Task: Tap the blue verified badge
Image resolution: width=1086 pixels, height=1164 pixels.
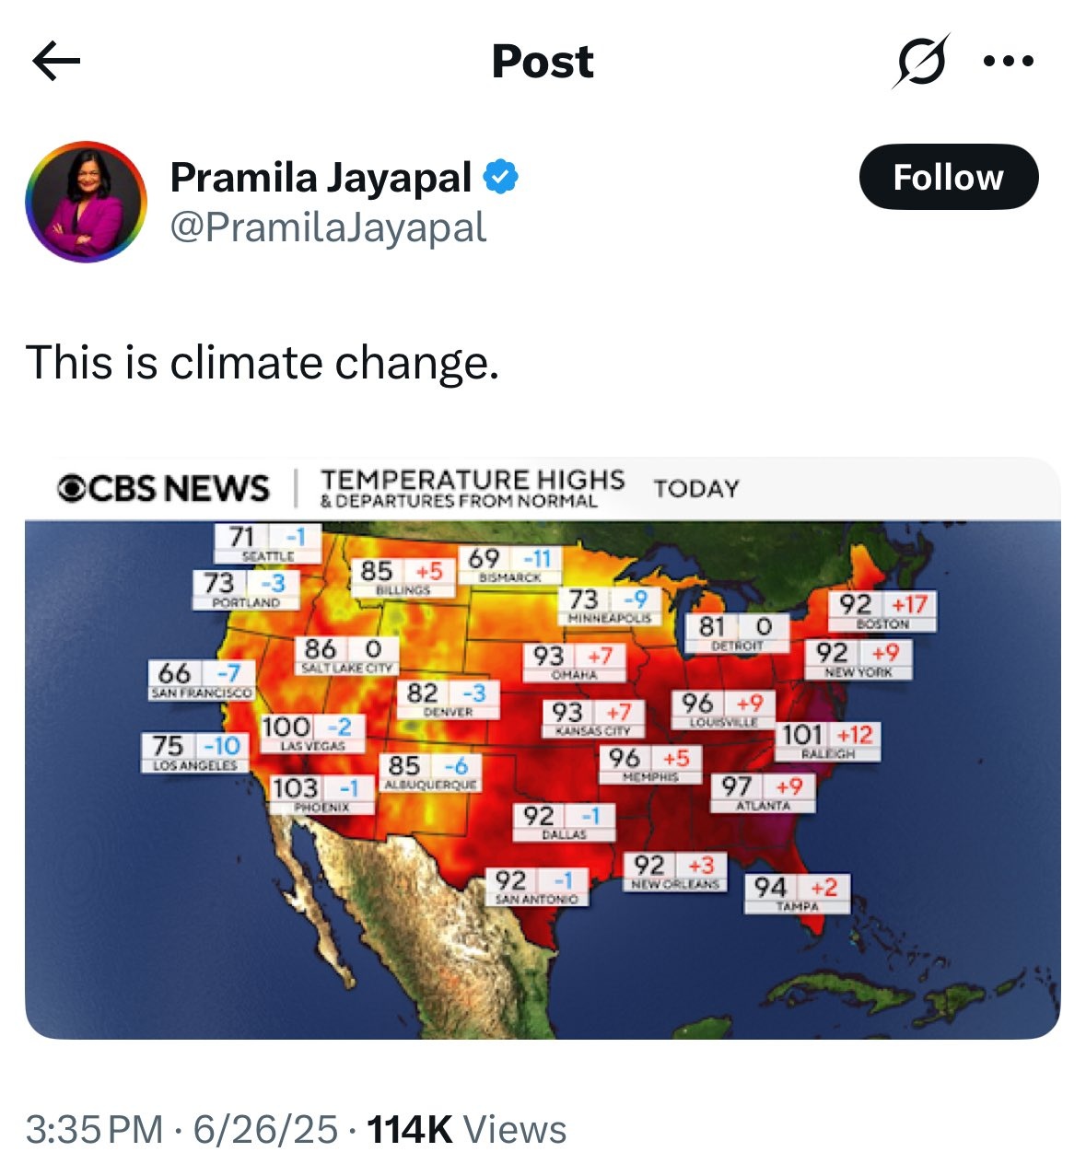Action: [x=501, y=176]
